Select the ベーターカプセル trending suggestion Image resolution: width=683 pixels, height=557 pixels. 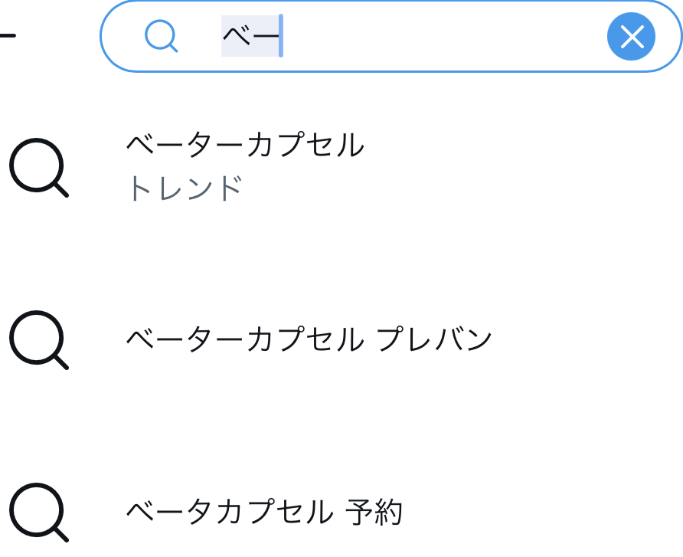click(245, 145)
